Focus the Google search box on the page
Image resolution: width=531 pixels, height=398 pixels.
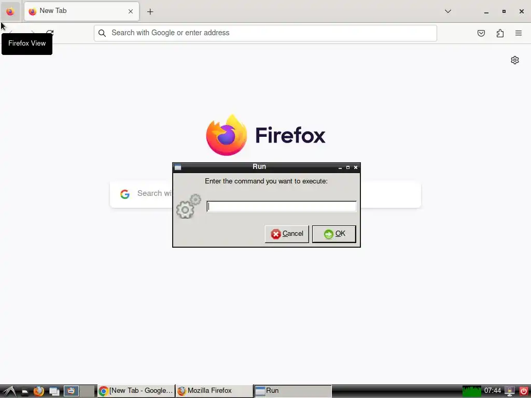pos(265,194)
